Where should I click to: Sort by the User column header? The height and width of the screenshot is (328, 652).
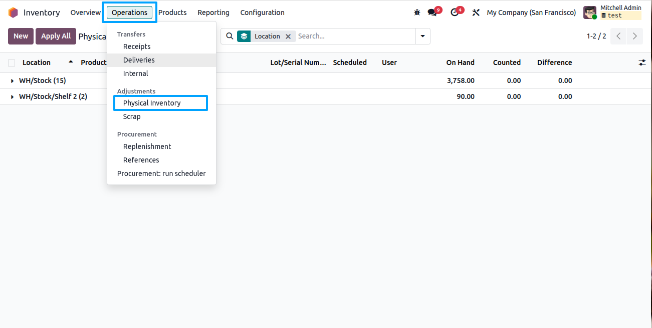(x=389, y=62)
